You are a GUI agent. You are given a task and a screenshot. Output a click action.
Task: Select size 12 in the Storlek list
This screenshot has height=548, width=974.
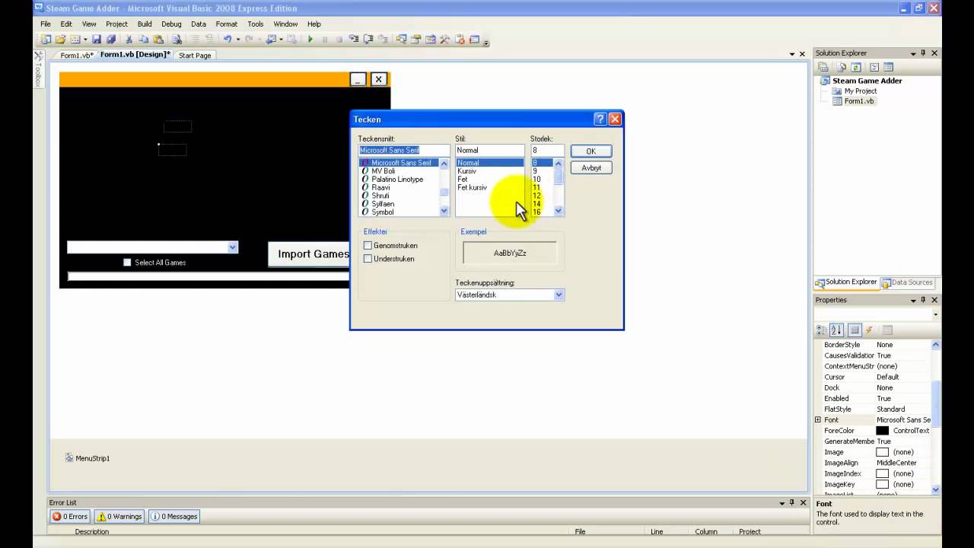pos(536,196)
